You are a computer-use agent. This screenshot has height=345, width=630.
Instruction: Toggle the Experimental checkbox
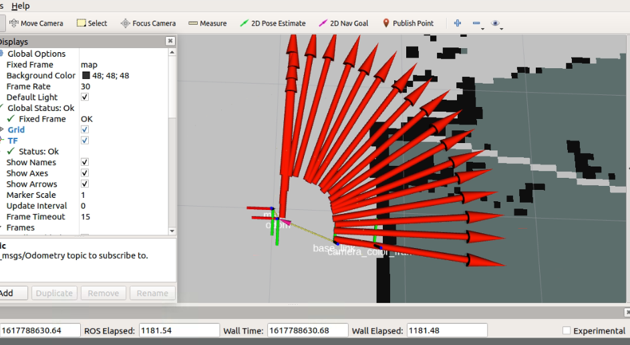[x=567, y=331]
